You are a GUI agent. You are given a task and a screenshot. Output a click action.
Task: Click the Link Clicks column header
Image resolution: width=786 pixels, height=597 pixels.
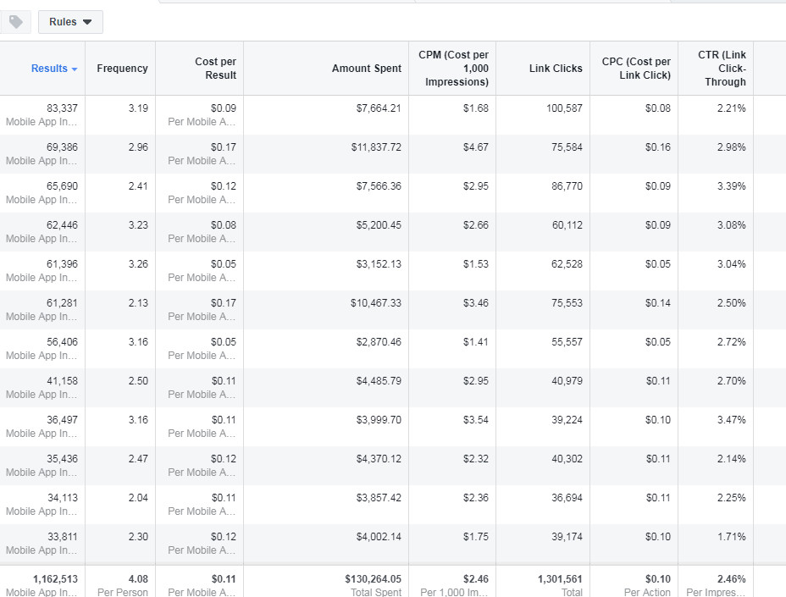pyautogui.click(x=556, y=69)
